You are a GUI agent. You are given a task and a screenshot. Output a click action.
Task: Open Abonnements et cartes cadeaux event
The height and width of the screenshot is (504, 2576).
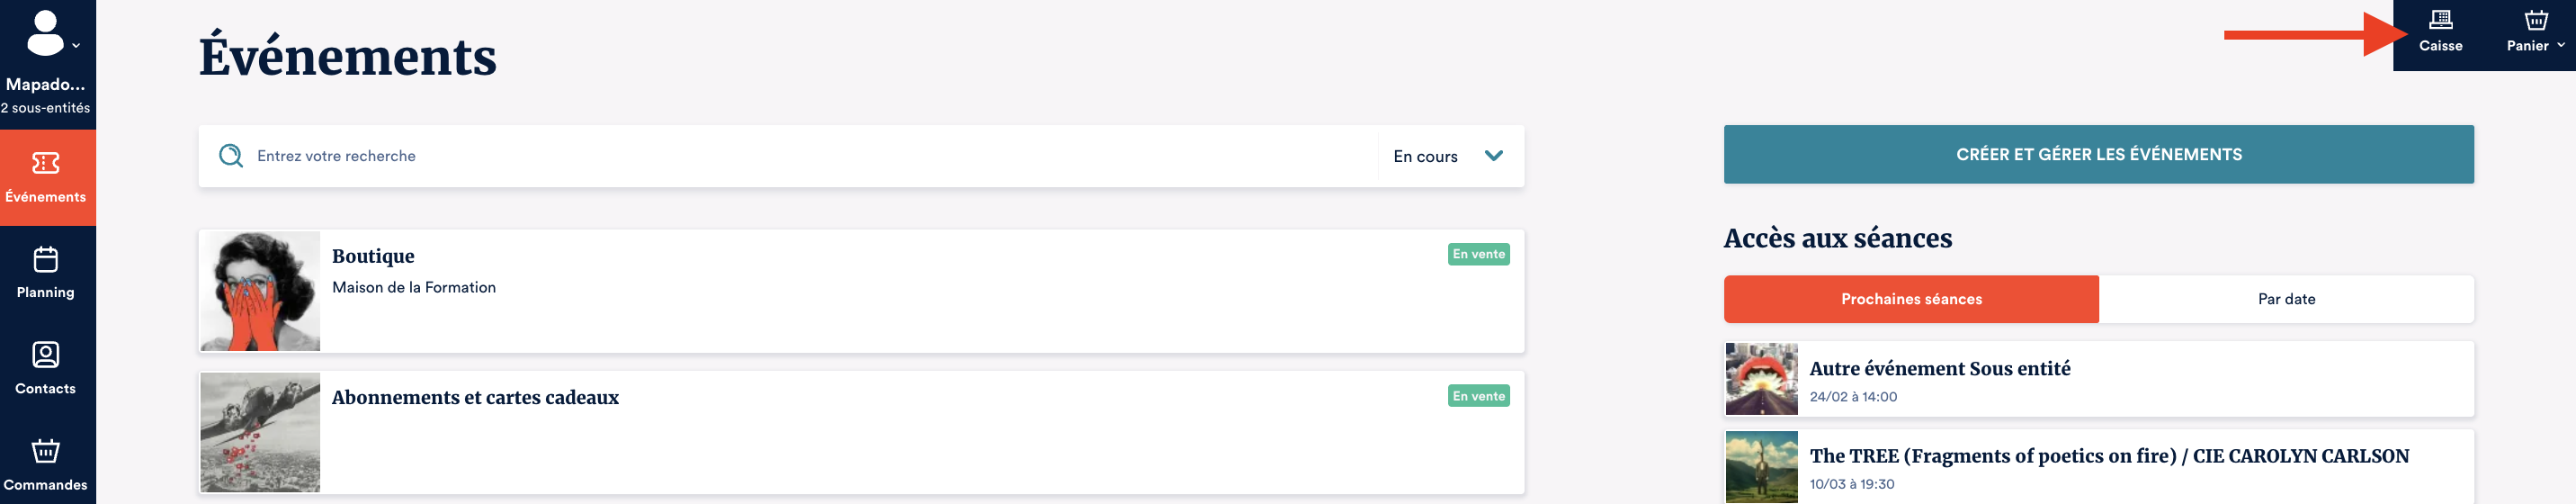(x=475, y=397)
